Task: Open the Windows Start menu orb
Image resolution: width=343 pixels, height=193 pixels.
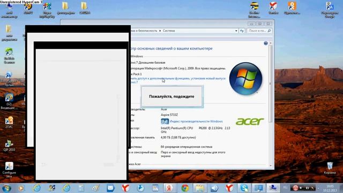Action: click(x=6, y=188)
